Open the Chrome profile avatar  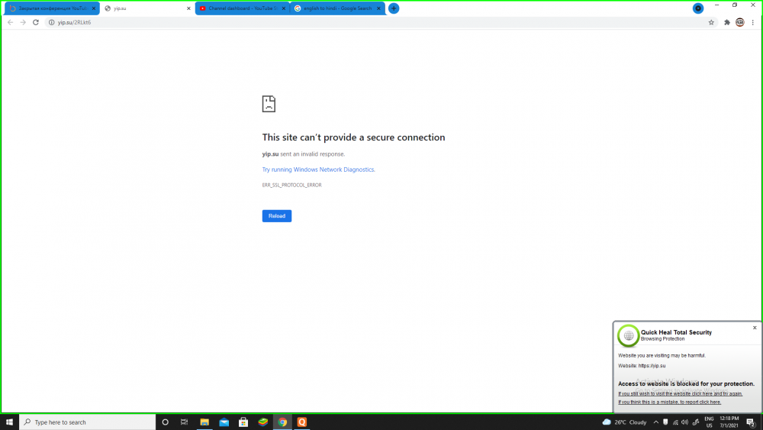[x=739, y=22]
